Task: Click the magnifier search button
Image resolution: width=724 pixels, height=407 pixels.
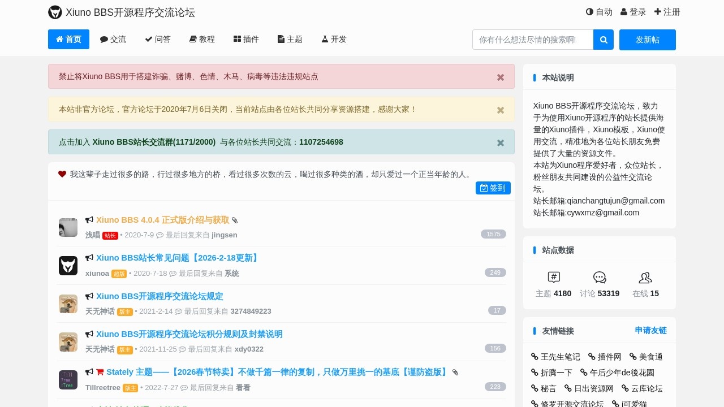Action: click(604, 40)
